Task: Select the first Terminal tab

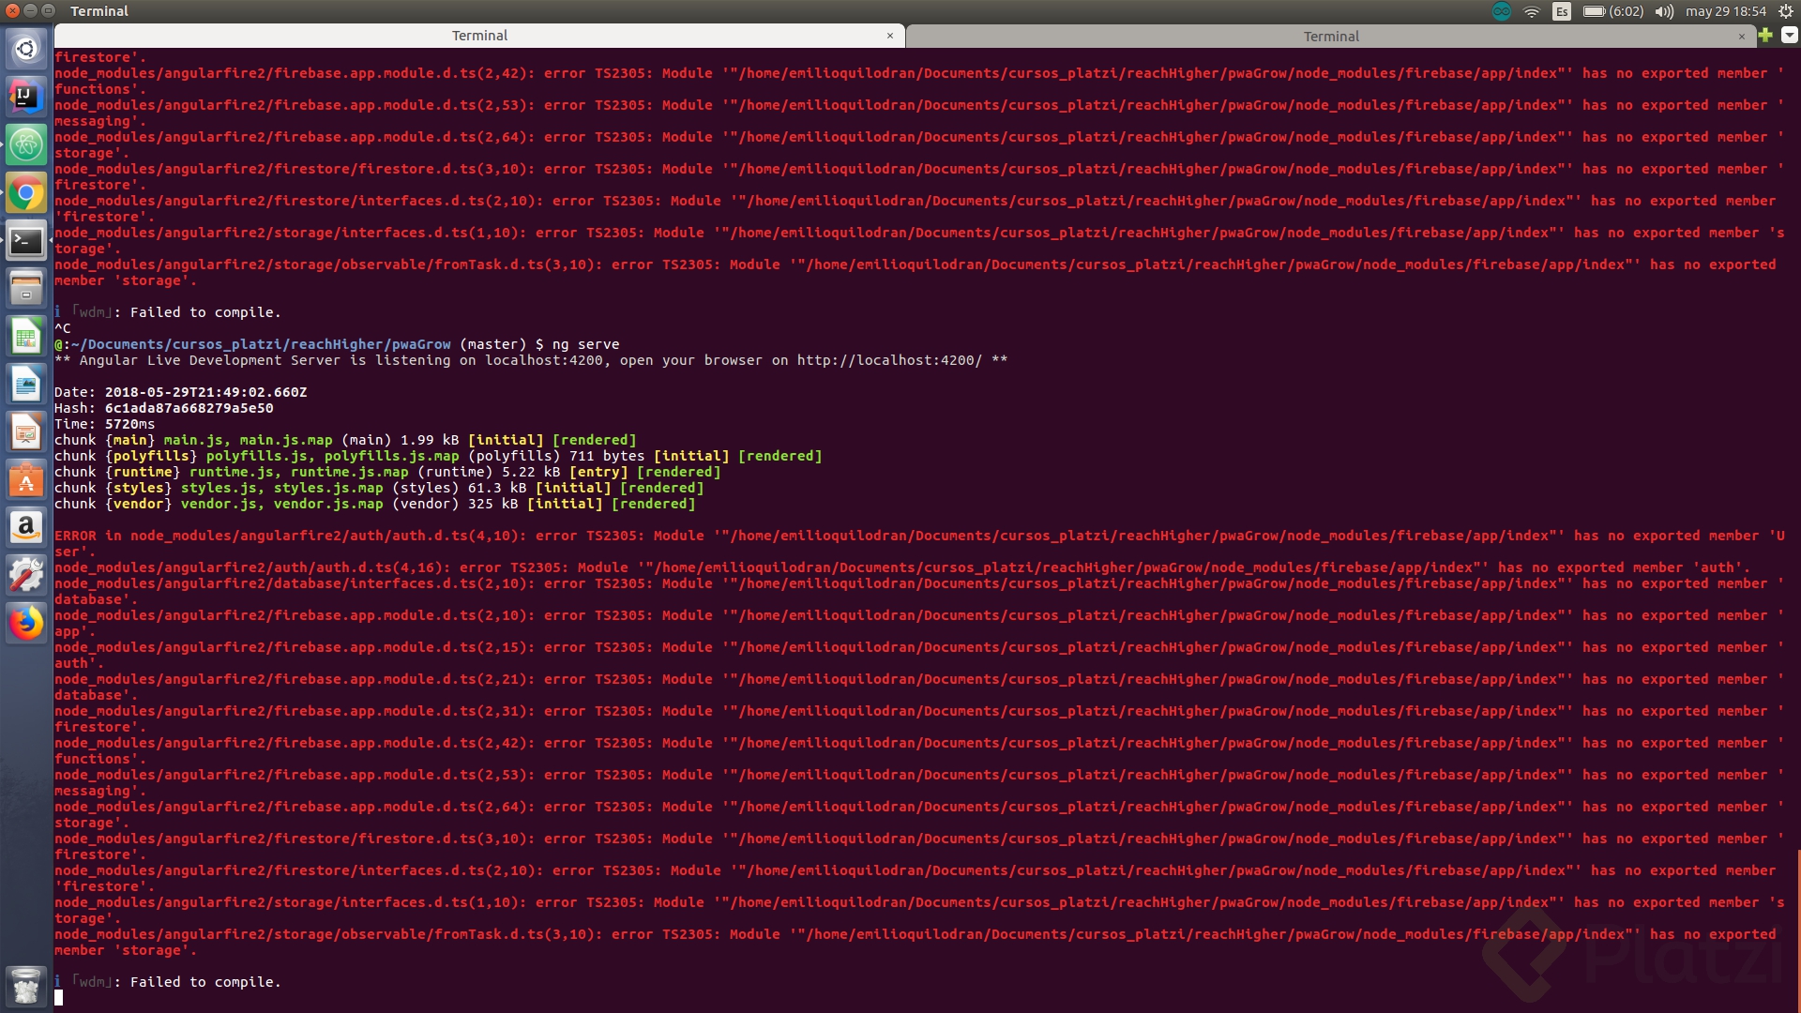Action: tap(479, 36)
